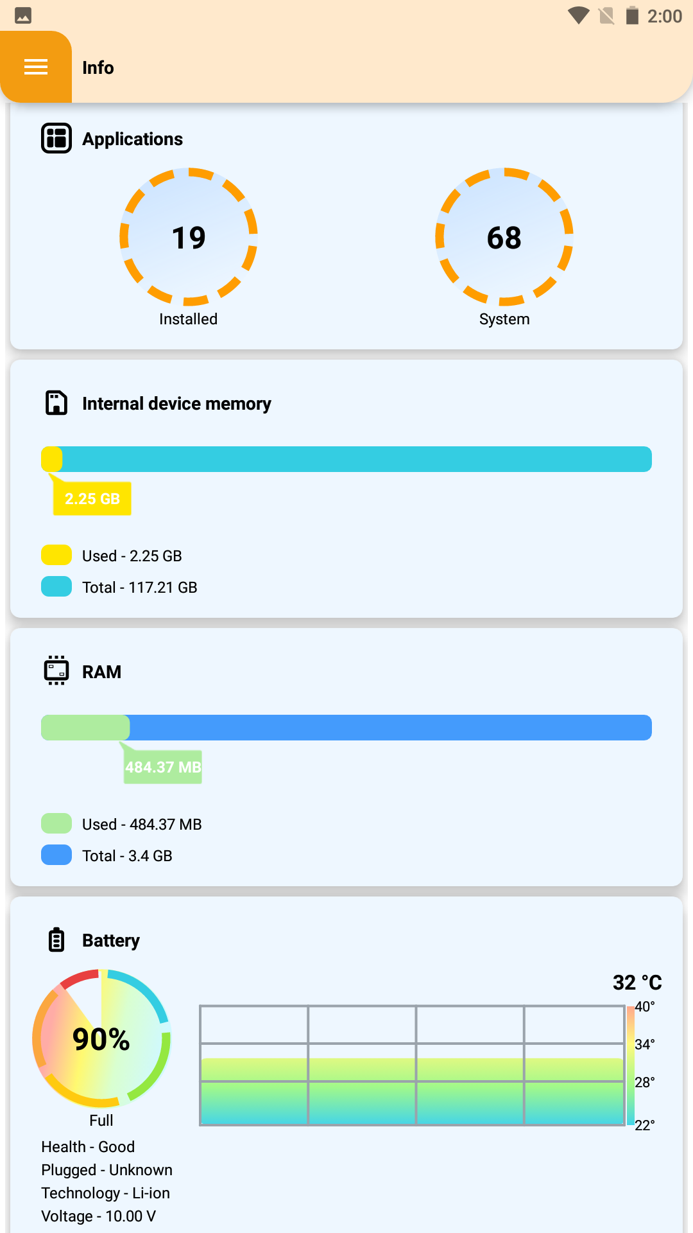Open the hamburger navigation menu
The width and height of the screenshot is (693, 1233).
pyautogui.click(x=36, y=67)
